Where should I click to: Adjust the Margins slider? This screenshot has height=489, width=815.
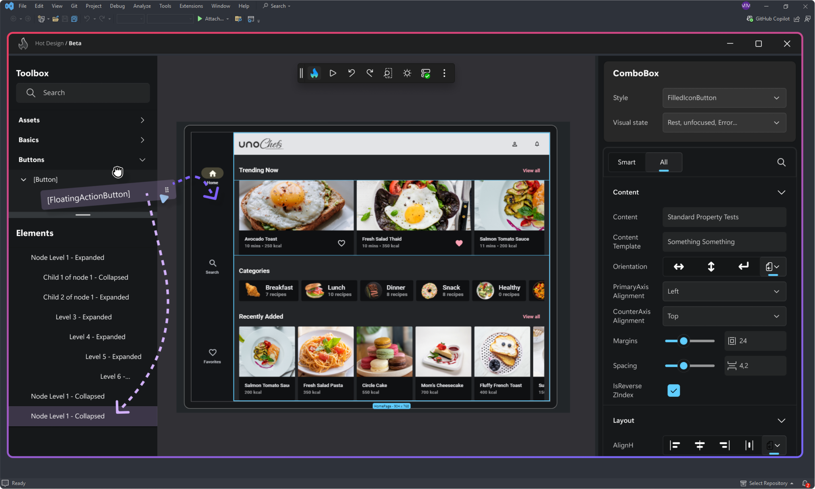(683, 341)
